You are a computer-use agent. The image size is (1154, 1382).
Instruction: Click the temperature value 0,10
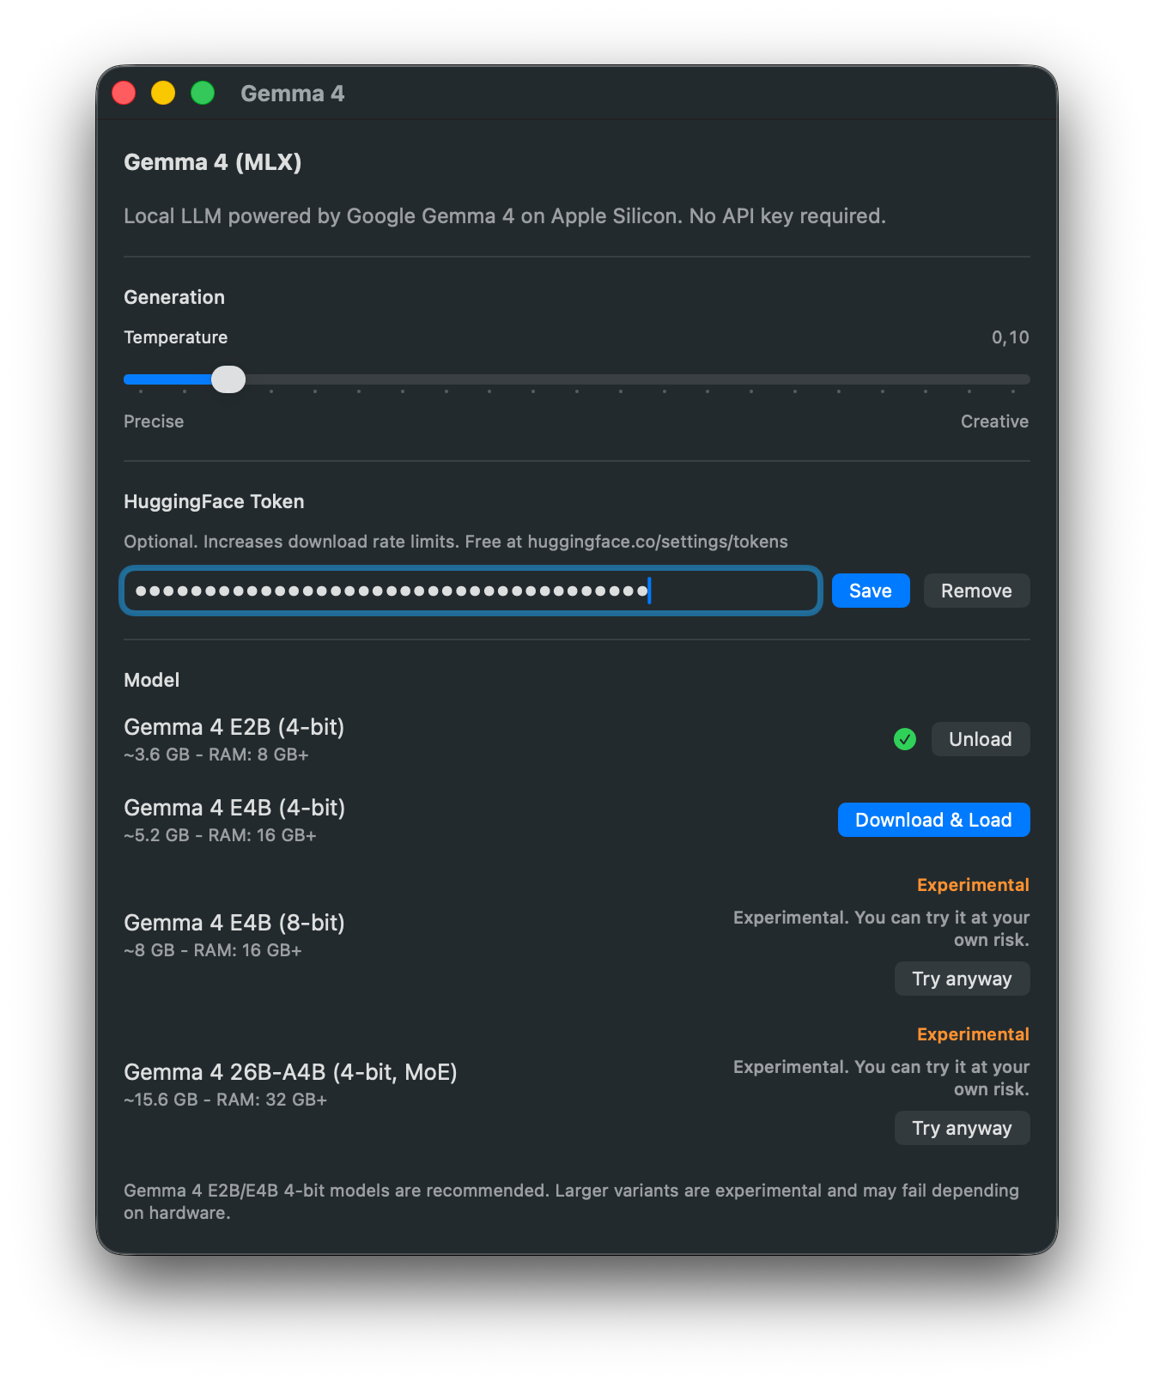point(1010,337)
